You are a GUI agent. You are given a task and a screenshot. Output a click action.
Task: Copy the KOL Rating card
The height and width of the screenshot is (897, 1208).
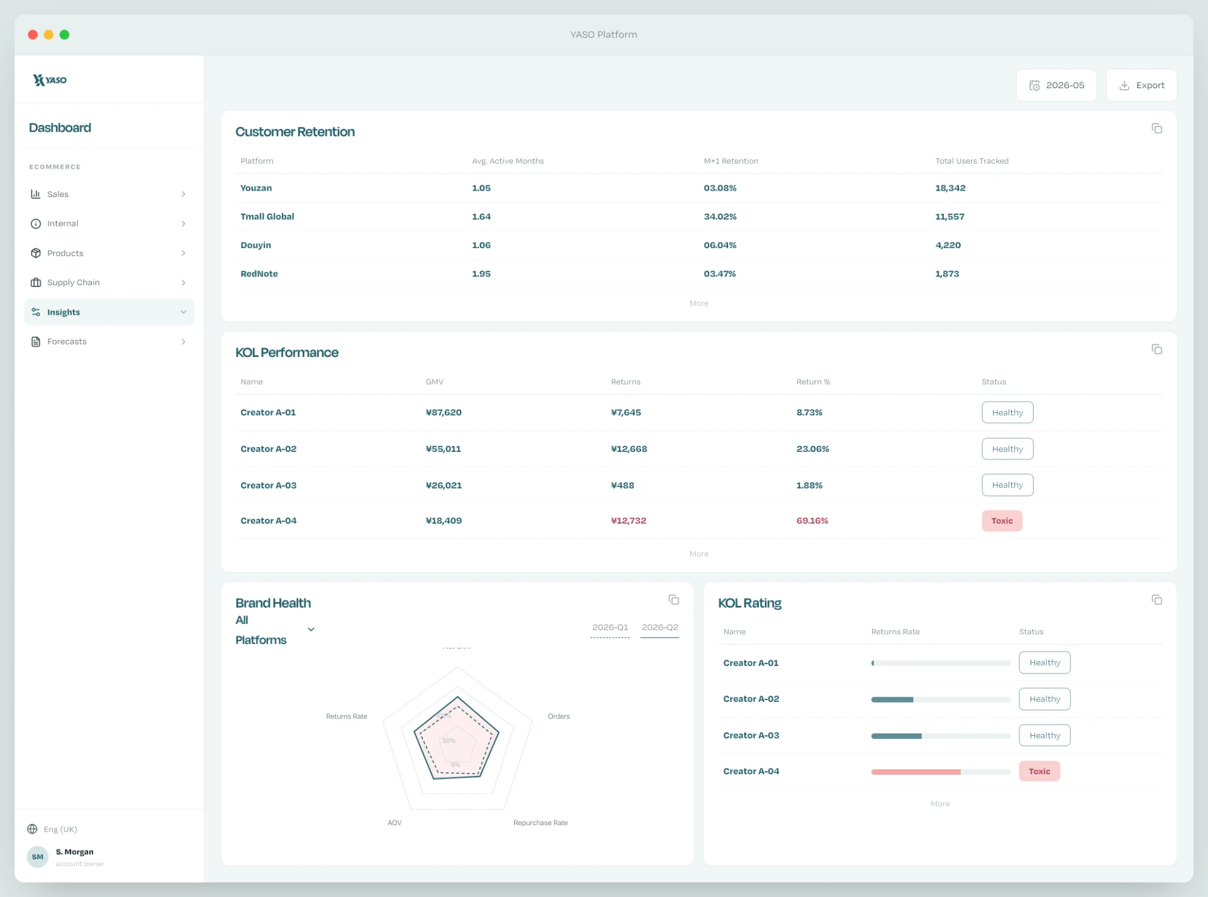(1156, 600)
